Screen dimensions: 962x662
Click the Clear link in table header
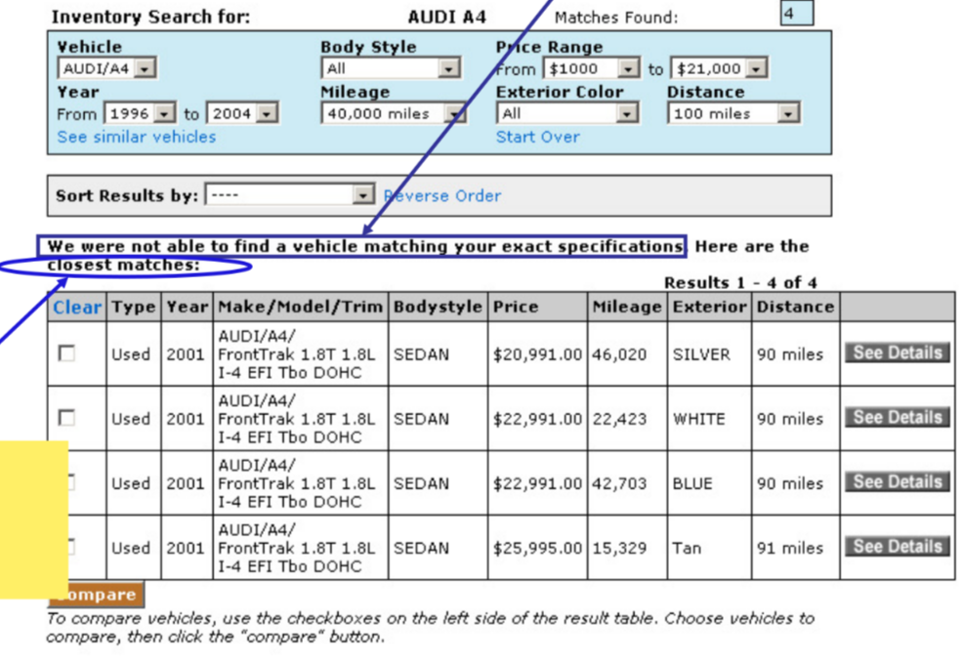click(77, 307)
